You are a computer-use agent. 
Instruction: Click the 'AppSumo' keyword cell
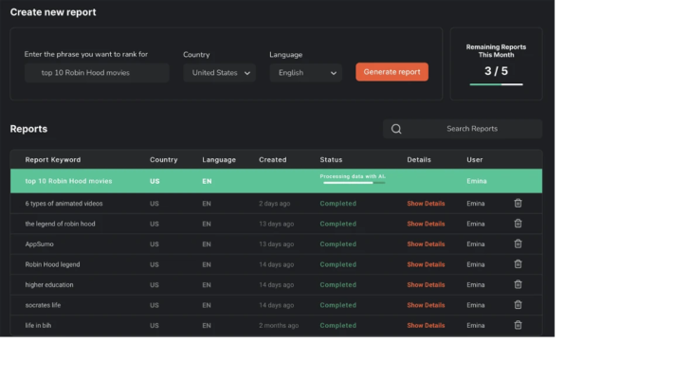(x=39, y=244)
